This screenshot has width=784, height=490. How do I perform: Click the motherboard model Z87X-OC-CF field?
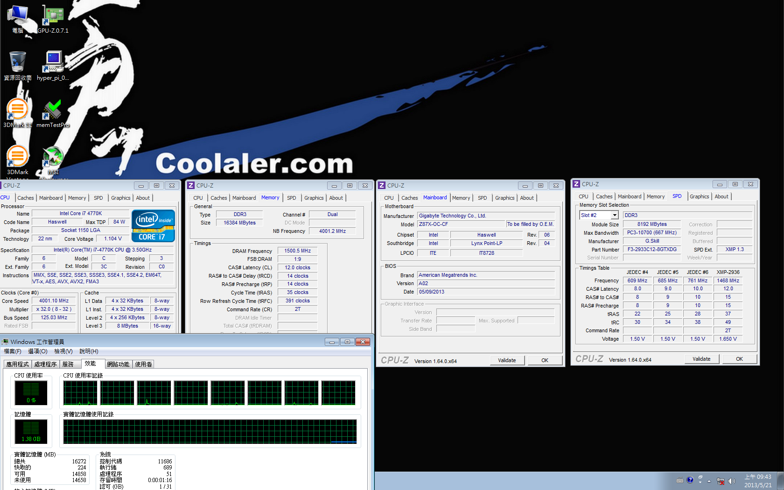tap(461, 224)
